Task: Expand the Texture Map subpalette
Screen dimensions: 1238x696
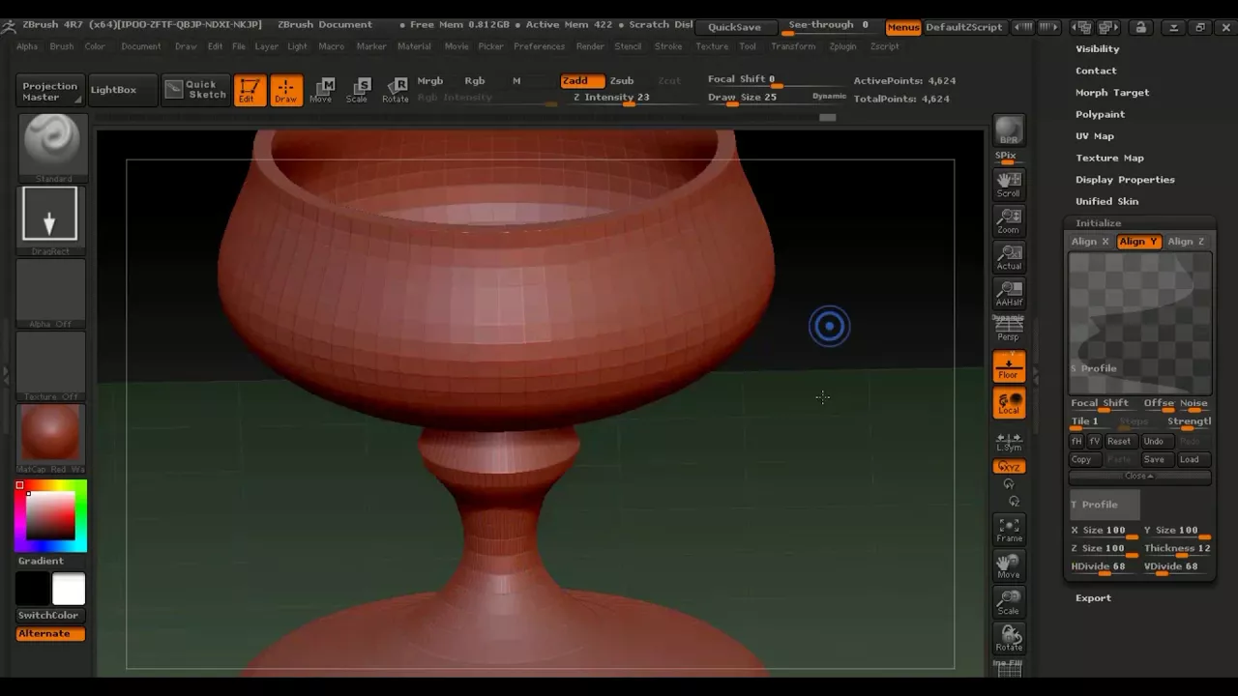Action: pyautogui.click(x=1109, y=158)
